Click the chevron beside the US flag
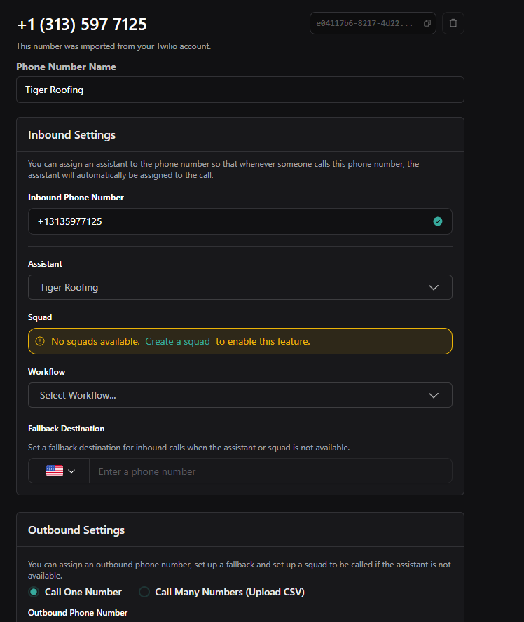 (71, 471)
